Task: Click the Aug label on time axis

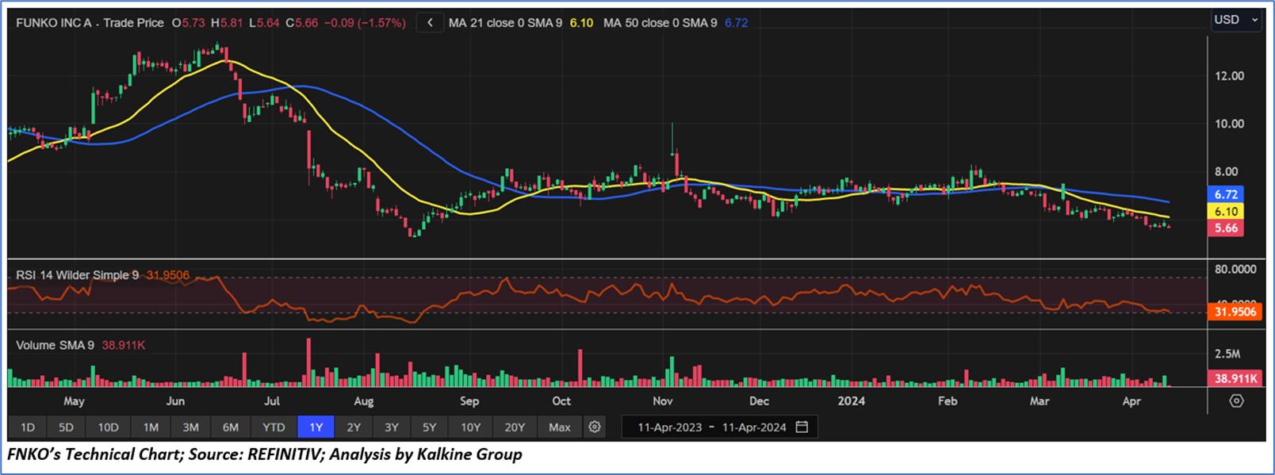Action: click(363, 401)
